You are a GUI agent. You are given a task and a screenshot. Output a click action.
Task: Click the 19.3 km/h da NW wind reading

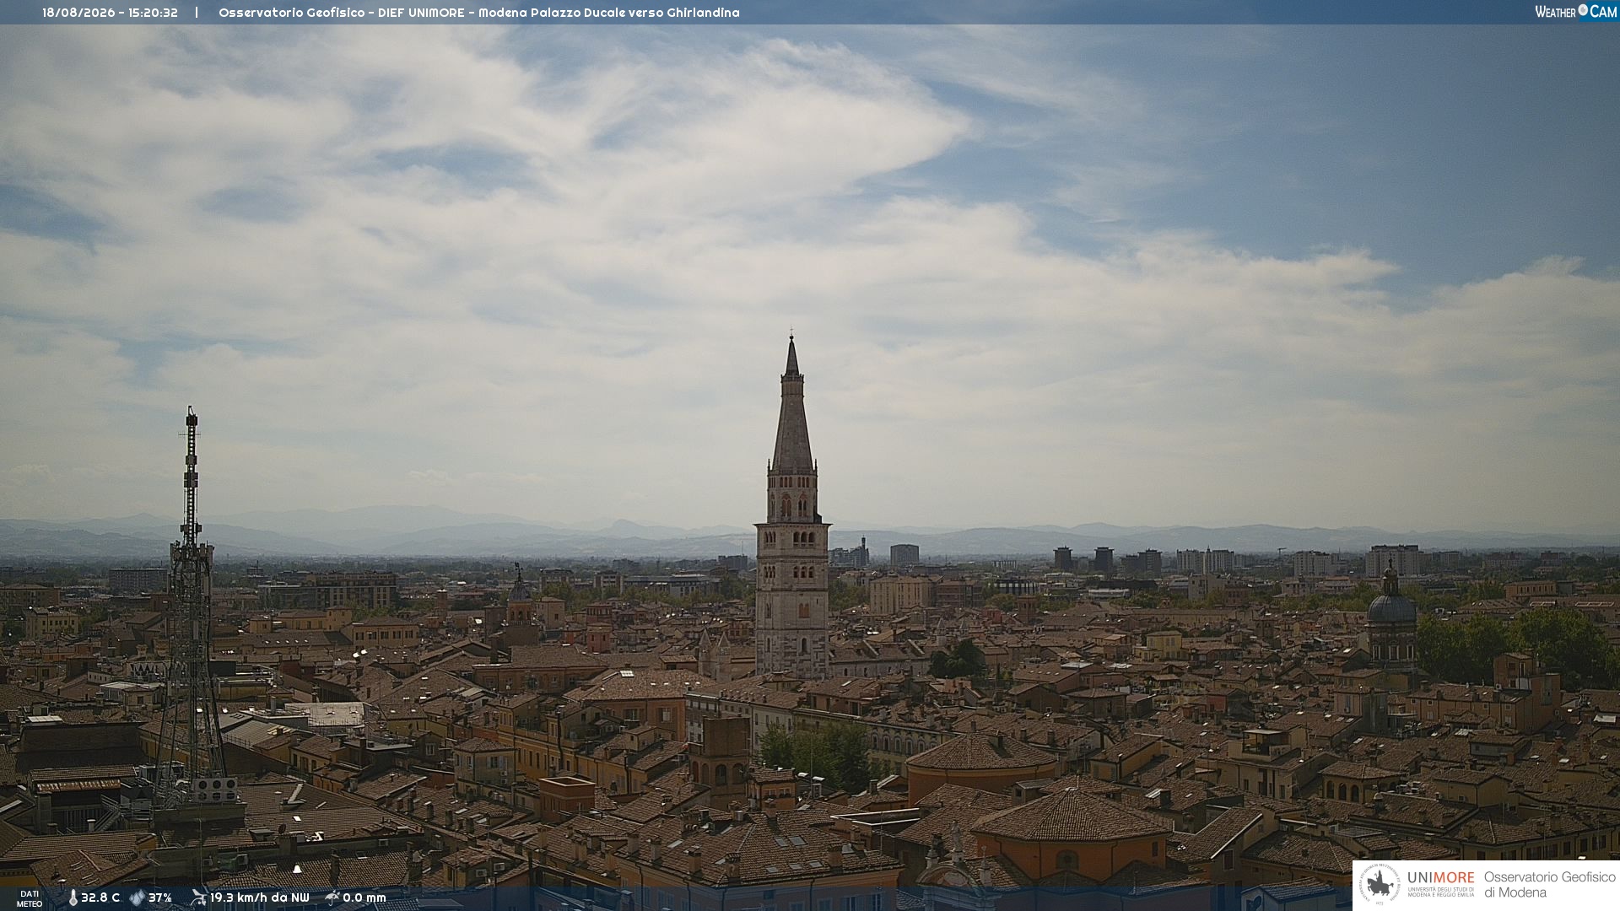[x=260, y=898]
